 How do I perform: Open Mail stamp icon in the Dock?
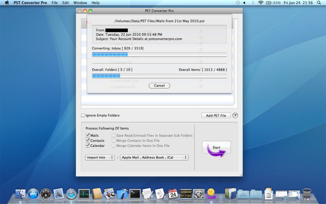(58, 194)
